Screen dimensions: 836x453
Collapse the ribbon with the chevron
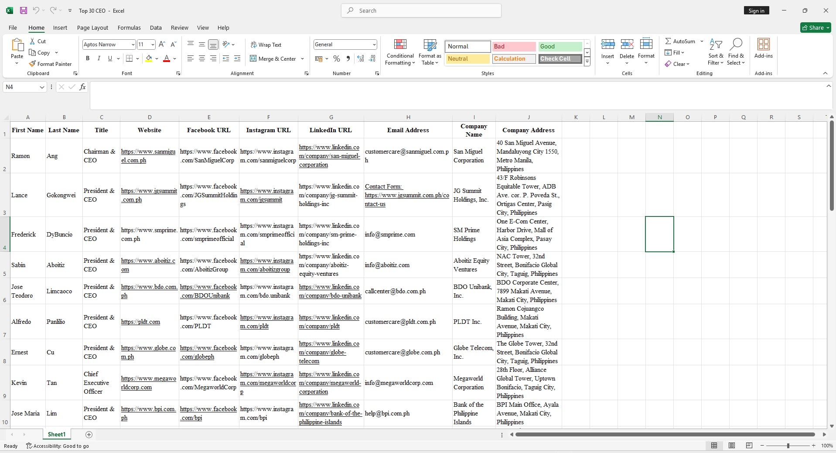pos(825,73)
